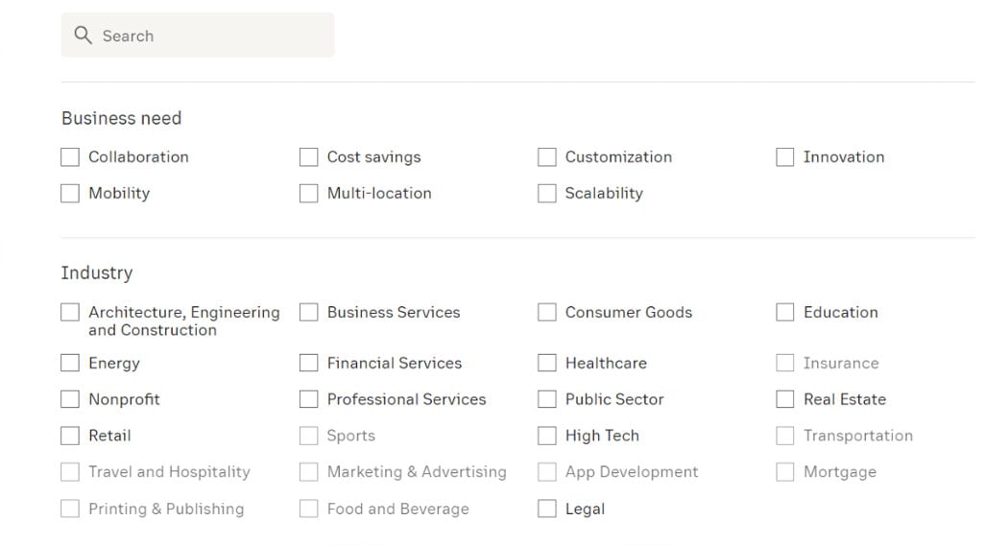Toggle the Energy checkbox
Screen dimensions: 985x545
click(x=70, y=363)
